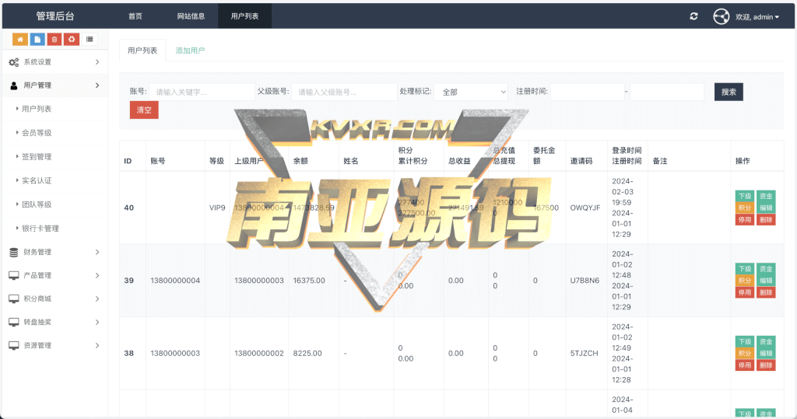Screen dimensions: 797x419
Task: Open 银行卡管理 in the sidebar
Action: coord(40,228)
